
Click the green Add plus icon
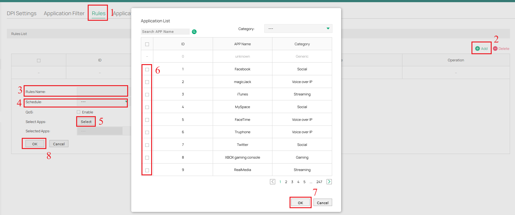(x=477, y=49)
